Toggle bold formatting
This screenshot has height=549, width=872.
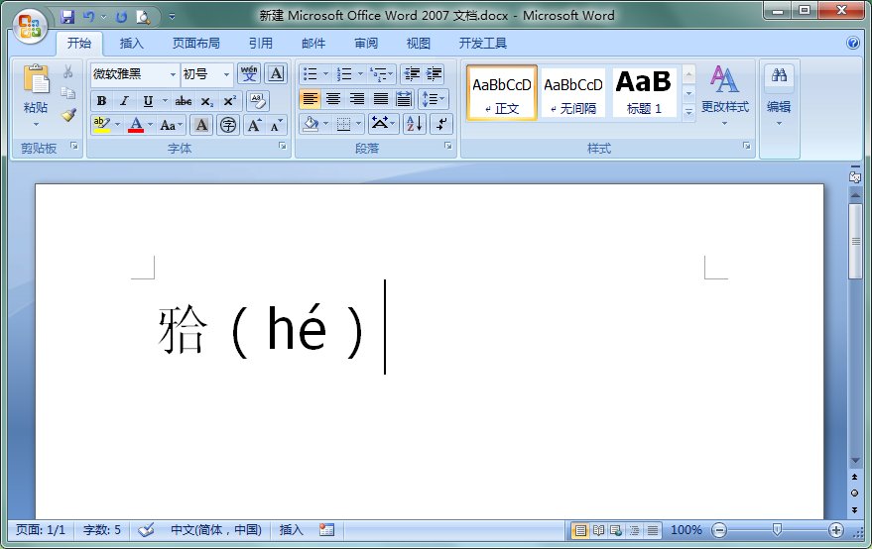101,101
